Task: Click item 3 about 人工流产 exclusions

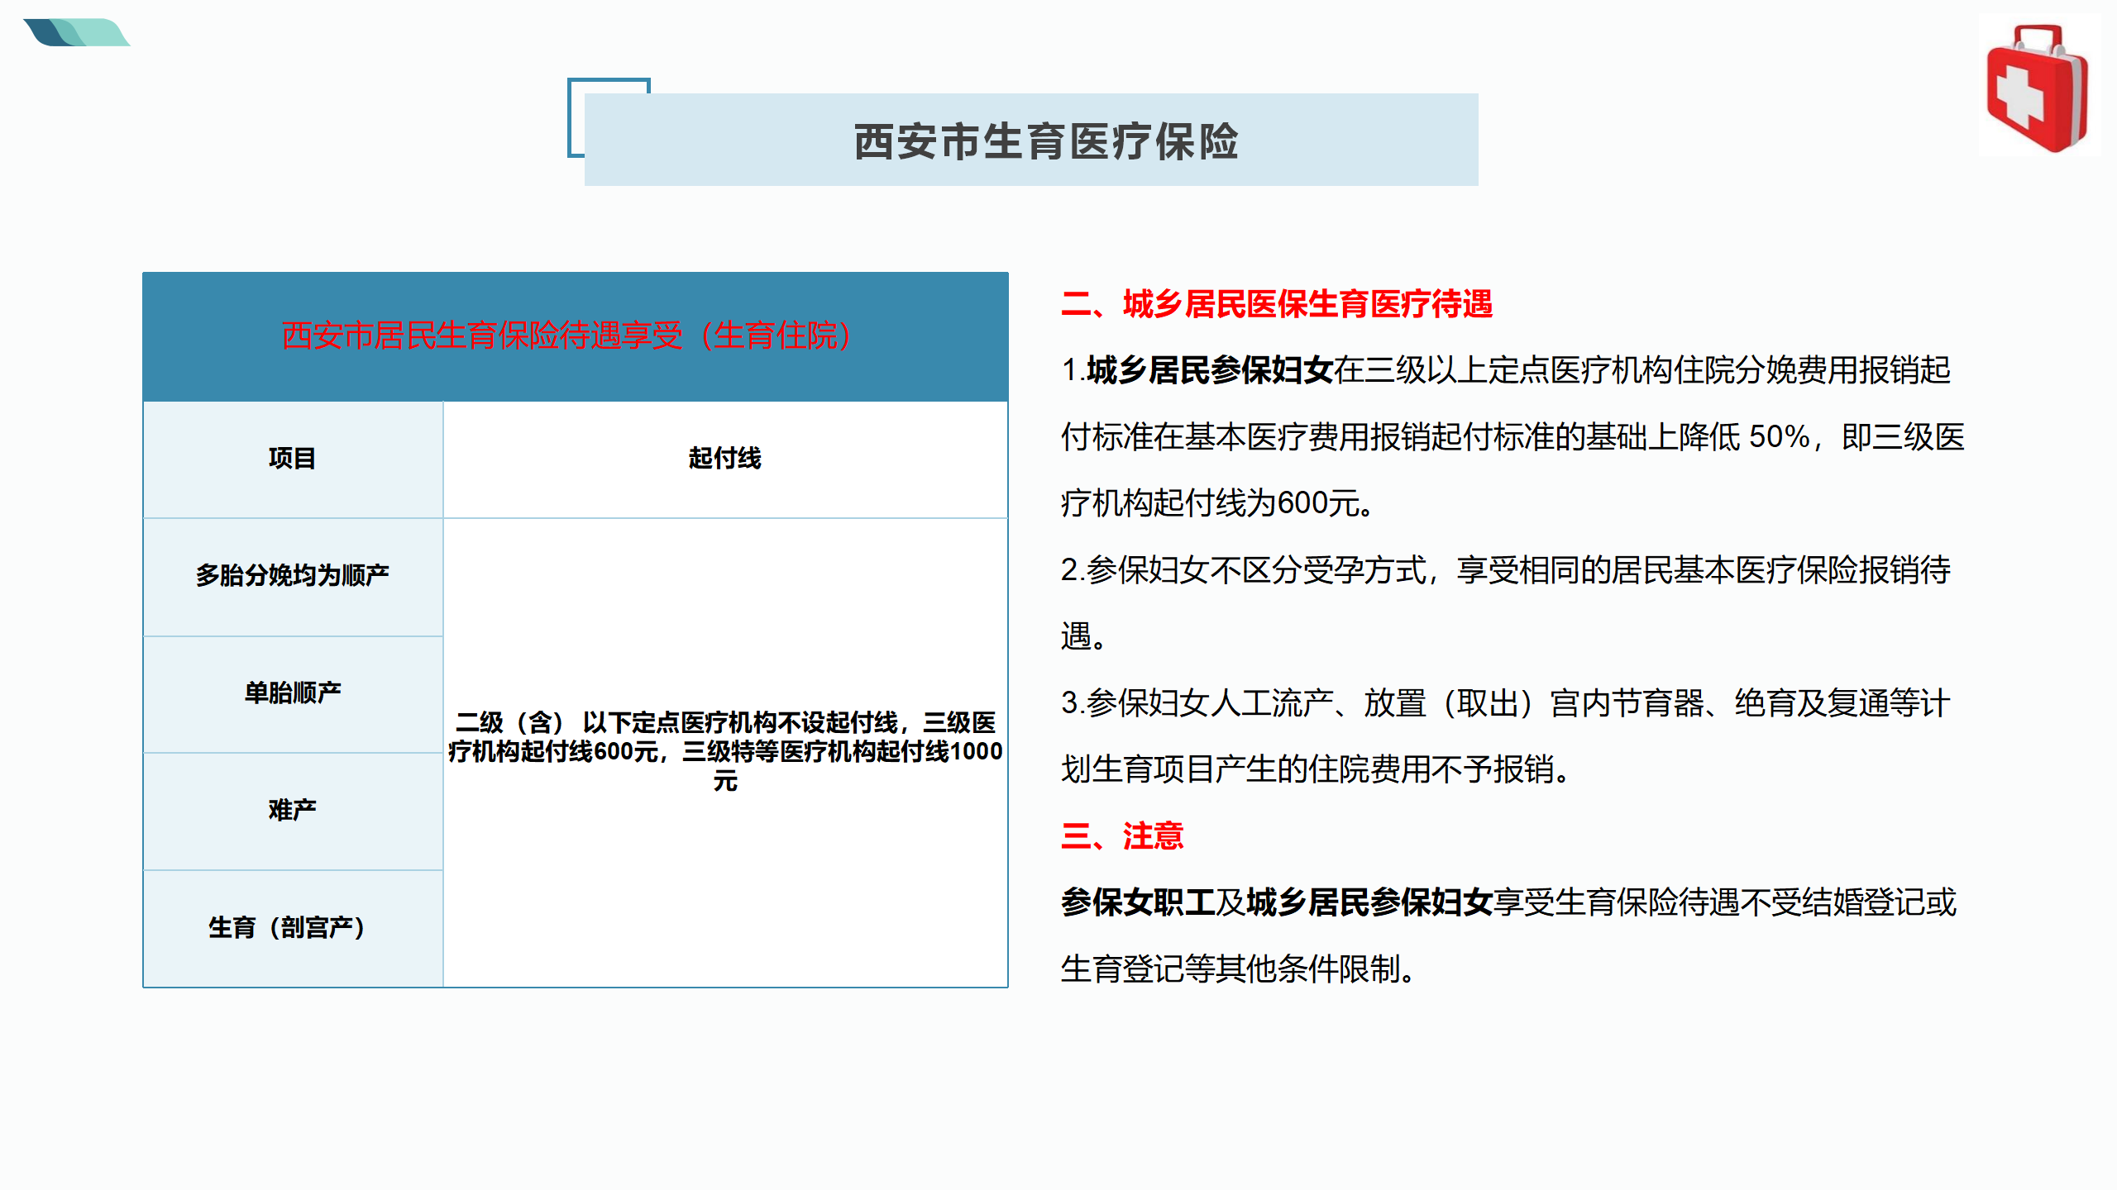Action: point(1505,703)
